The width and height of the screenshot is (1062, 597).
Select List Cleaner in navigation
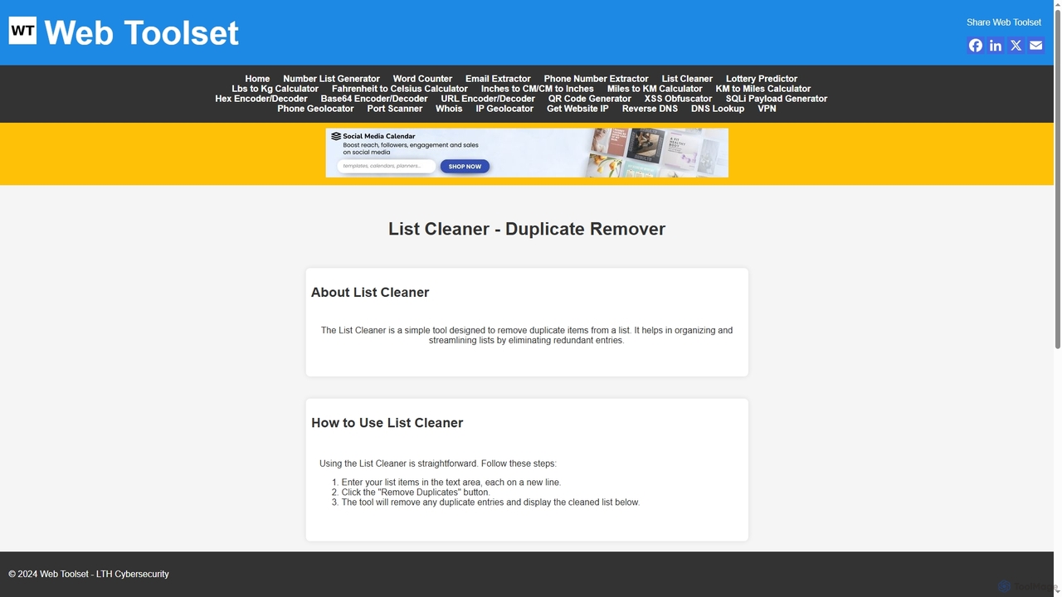pos(687,79)
